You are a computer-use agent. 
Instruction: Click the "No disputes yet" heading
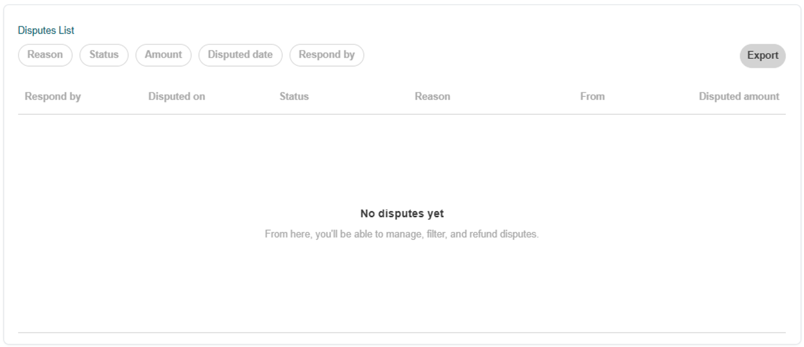[402, 213]
